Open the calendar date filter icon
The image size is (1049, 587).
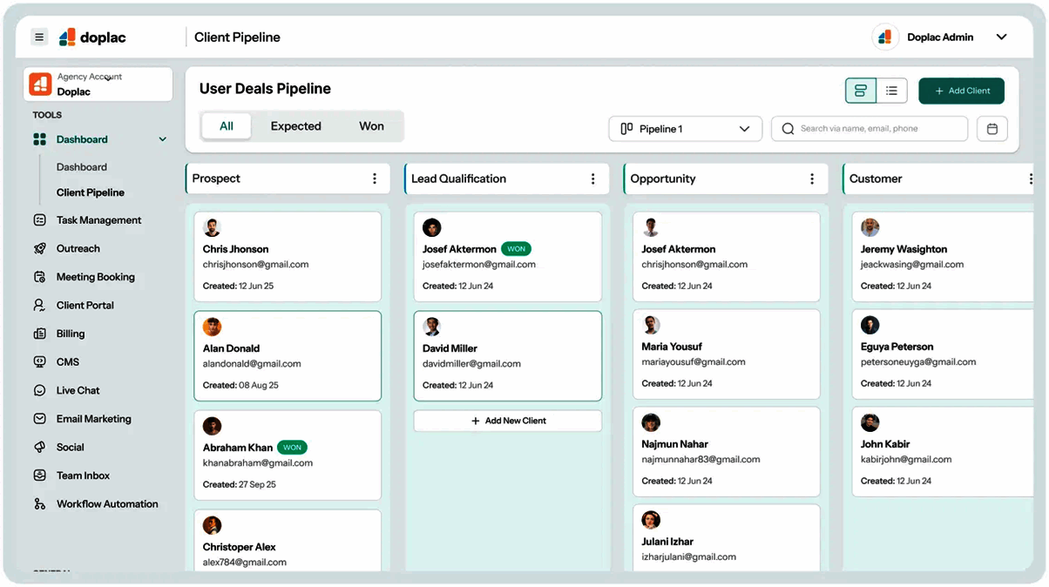click(992, 129)
